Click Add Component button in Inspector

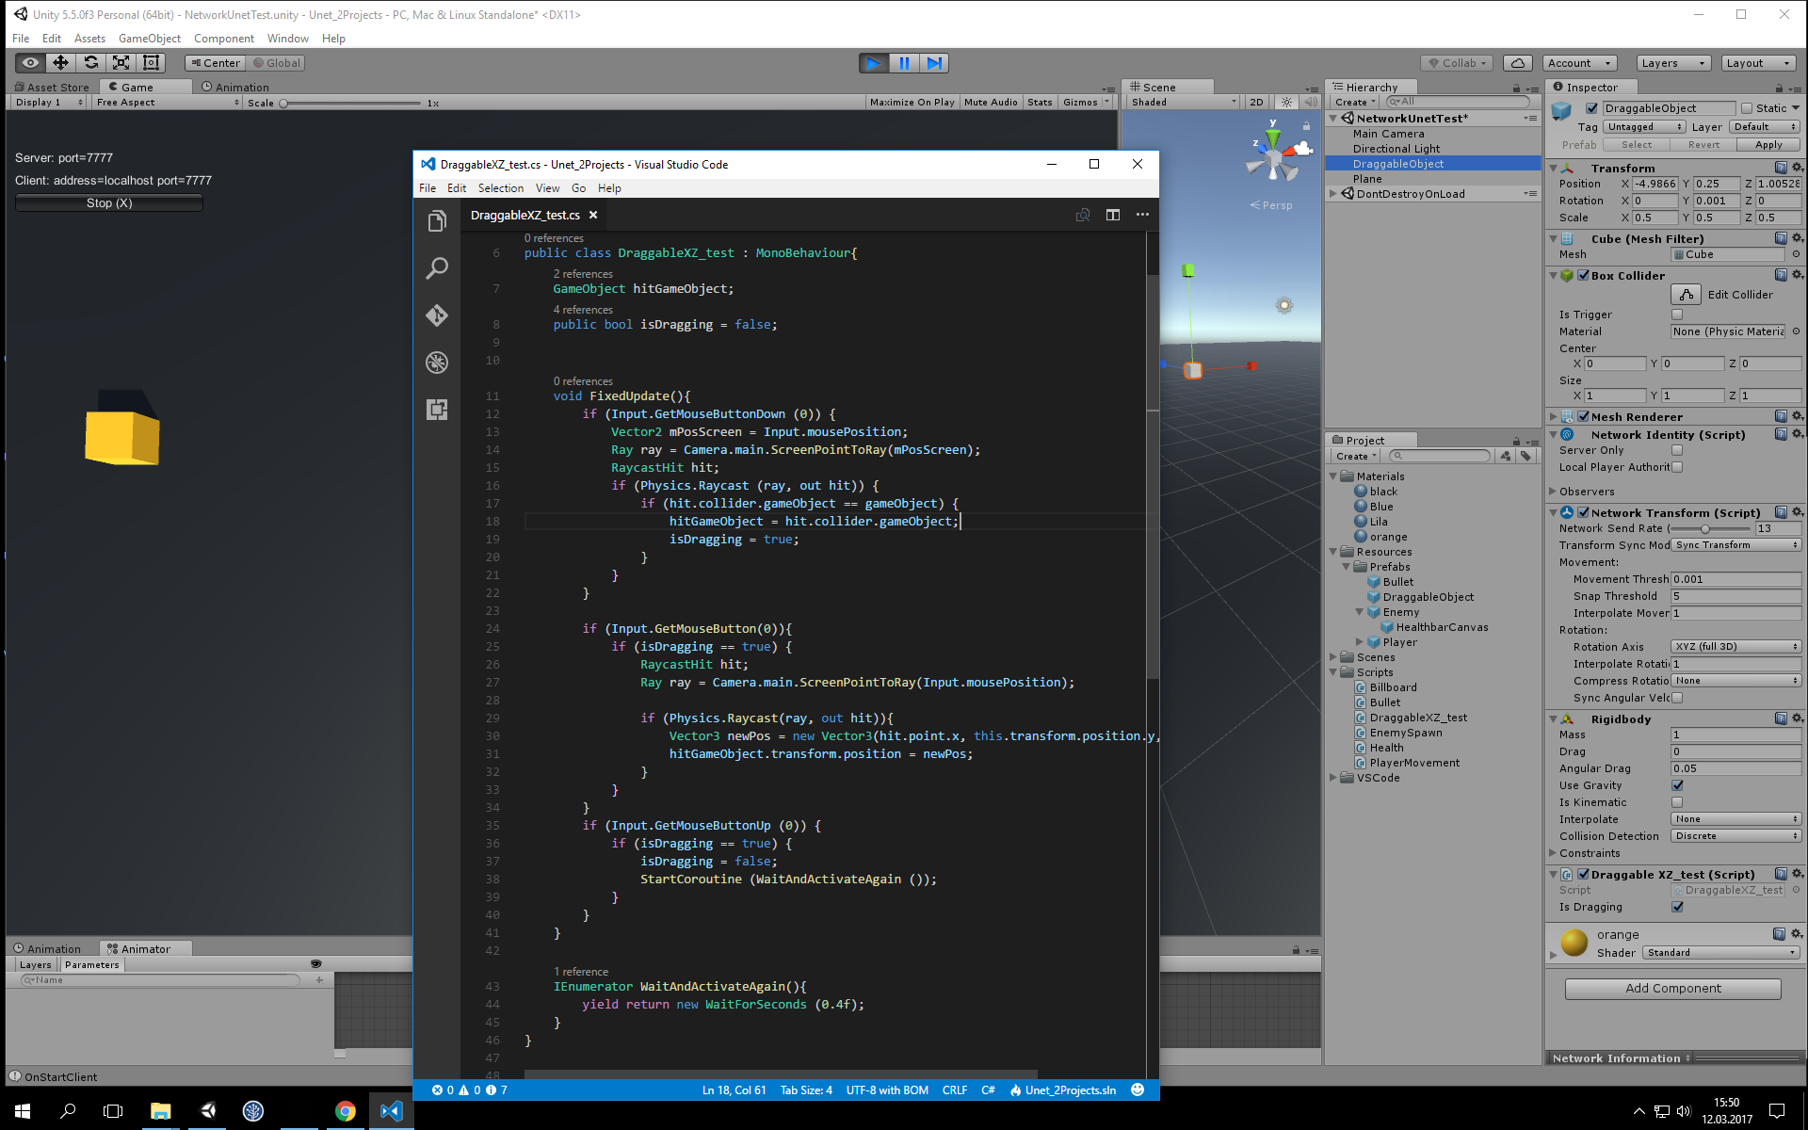pos(1671,987)
